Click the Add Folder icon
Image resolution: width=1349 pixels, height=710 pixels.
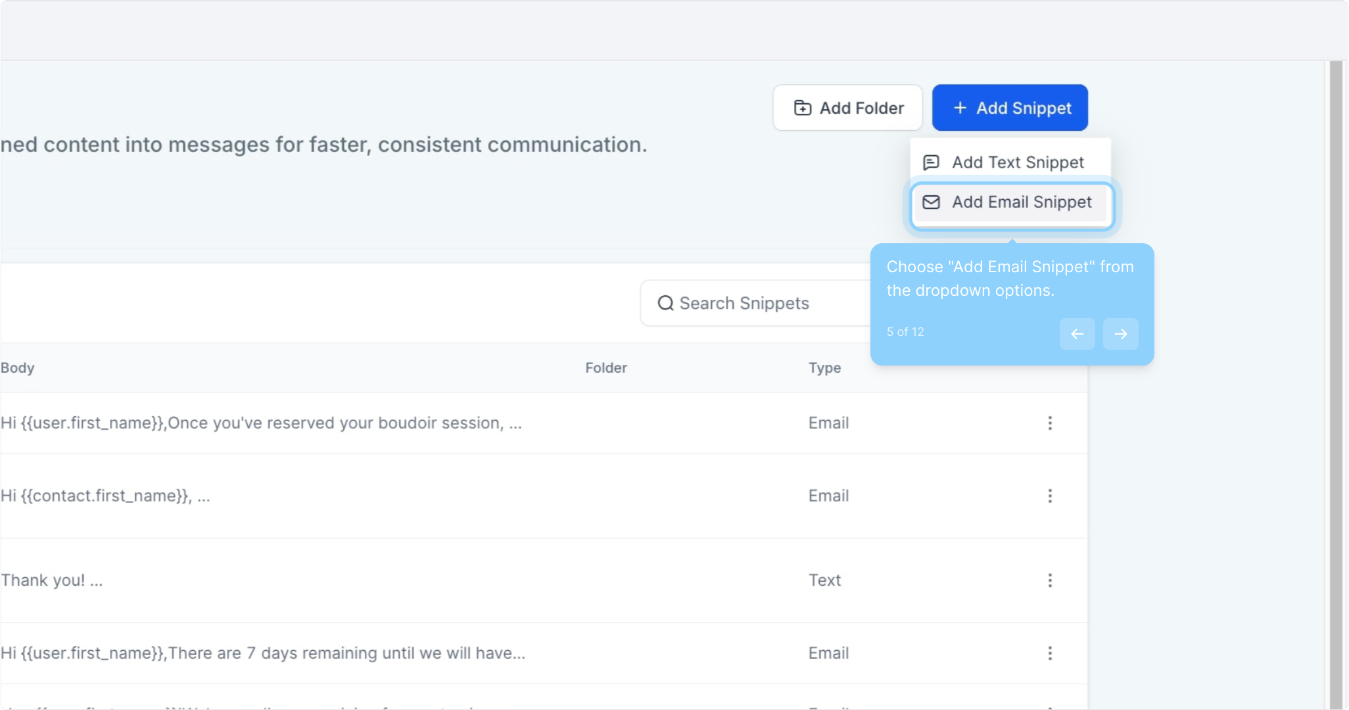tap(802, 108)
